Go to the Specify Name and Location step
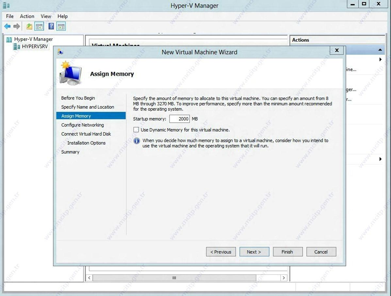 point(88,107)
